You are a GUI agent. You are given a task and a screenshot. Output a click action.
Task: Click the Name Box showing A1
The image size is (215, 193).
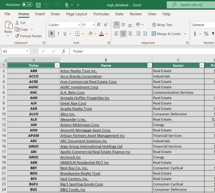[13, 51]
